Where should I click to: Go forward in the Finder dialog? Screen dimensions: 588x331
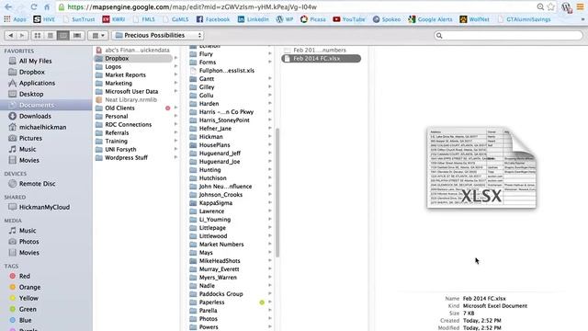[22, 35]
